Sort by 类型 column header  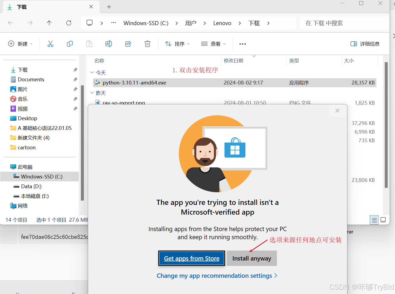click(294, 61)
